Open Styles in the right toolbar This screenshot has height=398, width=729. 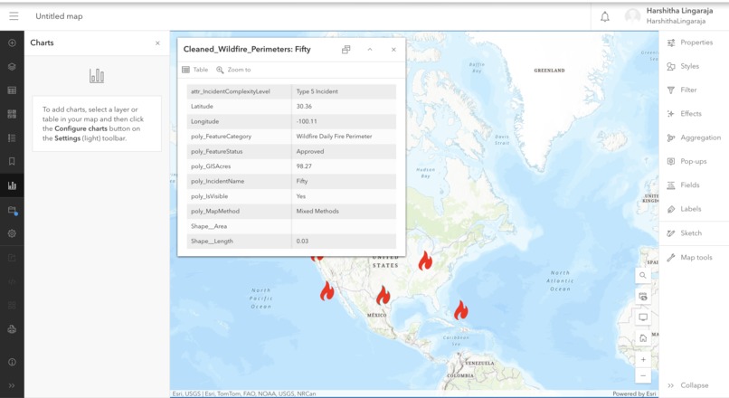pyautogui.click(x=683, y=67)
